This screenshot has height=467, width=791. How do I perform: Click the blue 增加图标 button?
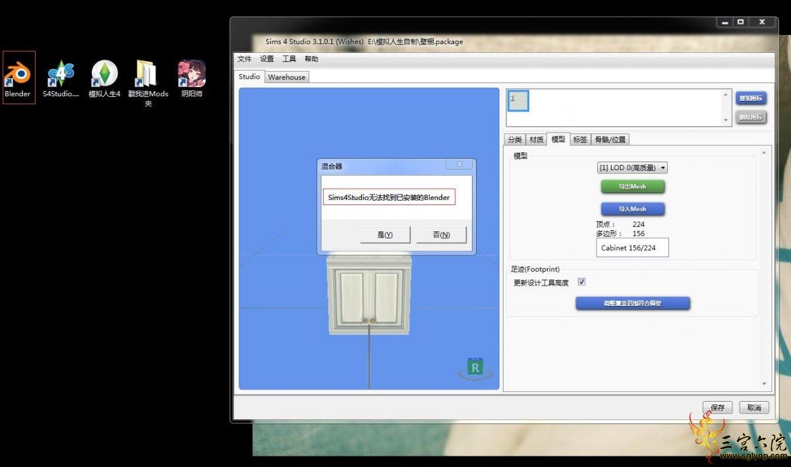click(x=751, y=98)
